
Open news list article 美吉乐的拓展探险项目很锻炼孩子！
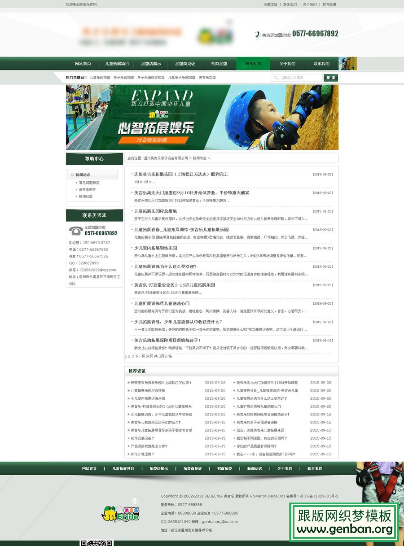167,340
